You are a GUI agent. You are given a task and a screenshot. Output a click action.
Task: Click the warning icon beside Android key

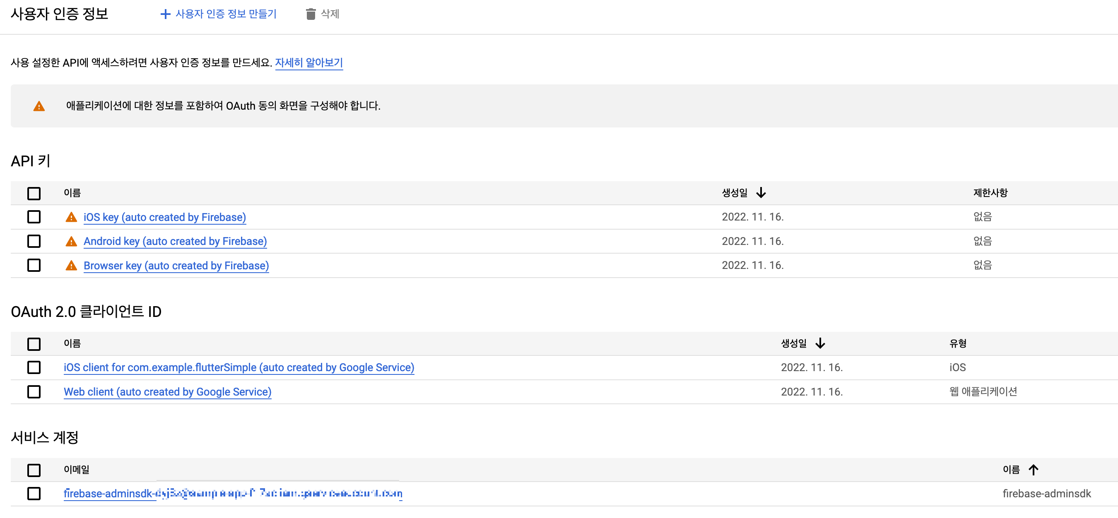point(71,242)
